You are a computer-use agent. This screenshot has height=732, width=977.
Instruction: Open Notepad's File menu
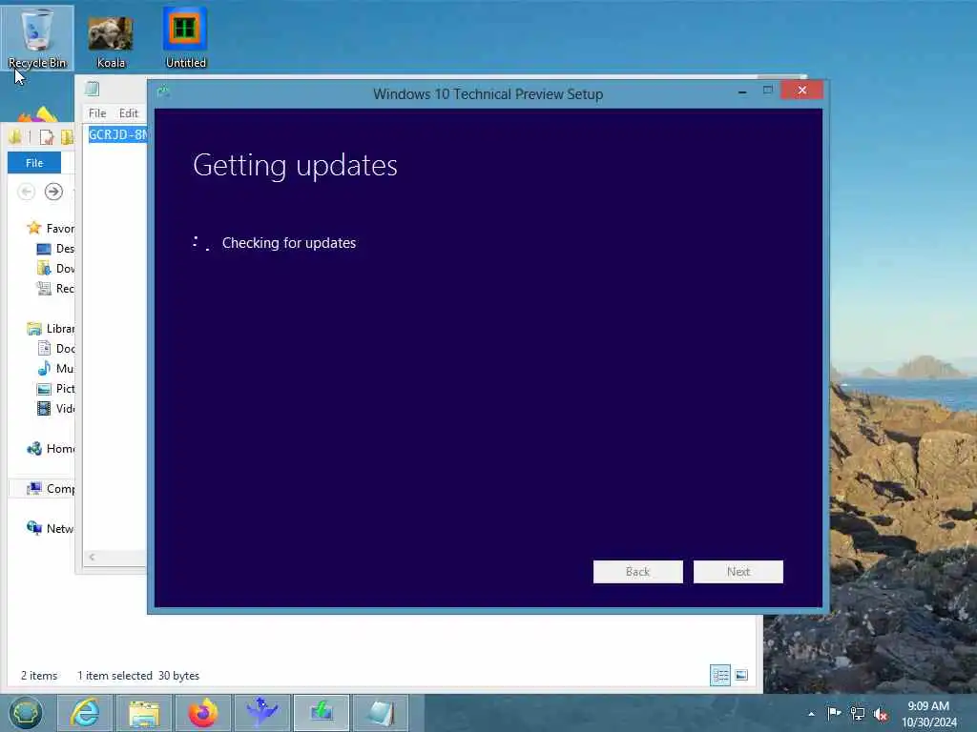click(97, 113)
